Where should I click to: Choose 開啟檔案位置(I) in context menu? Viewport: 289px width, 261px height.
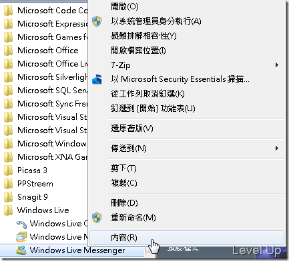pos(187,51)
